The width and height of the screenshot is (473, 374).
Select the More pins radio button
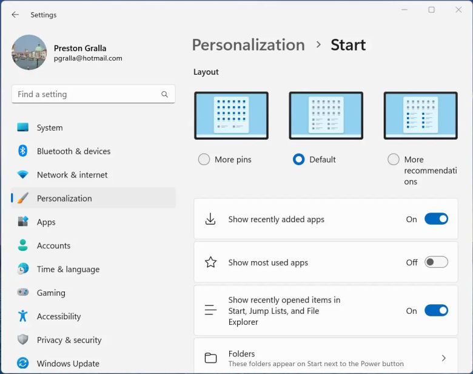(x=204, y=160)
